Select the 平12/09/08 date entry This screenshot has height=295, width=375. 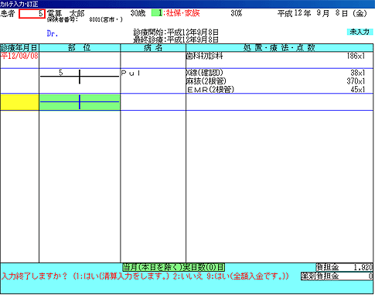[19, 56]
